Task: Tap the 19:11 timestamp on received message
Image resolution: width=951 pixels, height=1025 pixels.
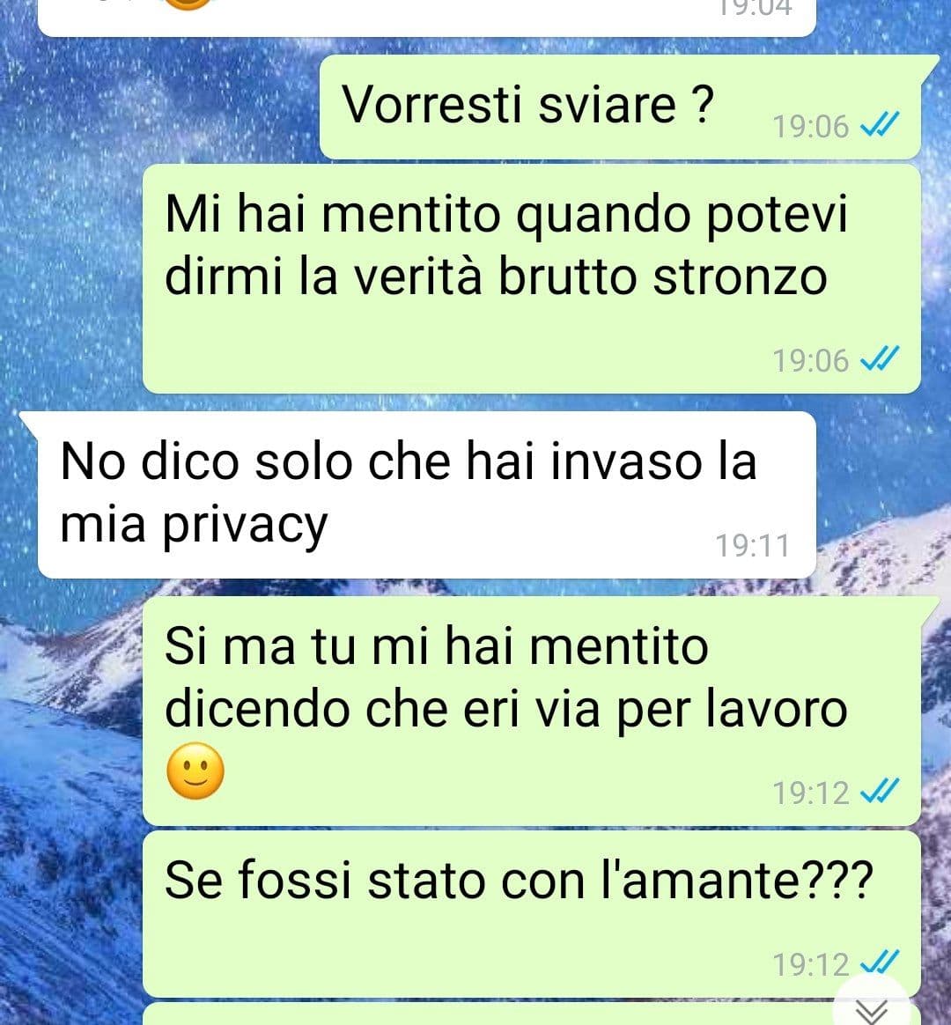Action: [753, 546]
